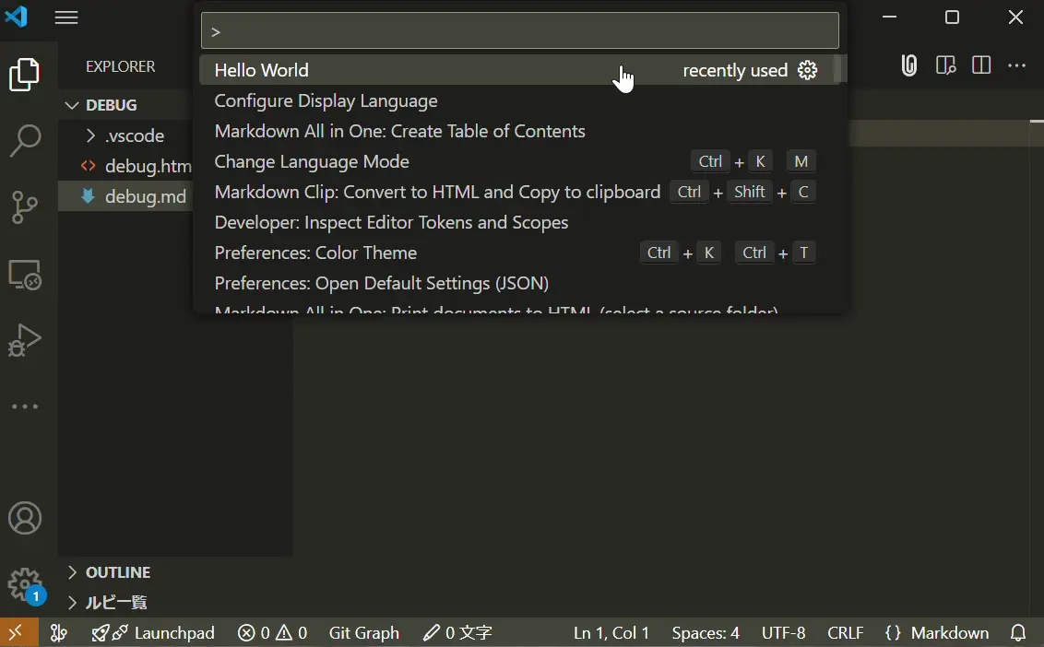
Task: Close the VS Code window
Action: [1015, 17]
